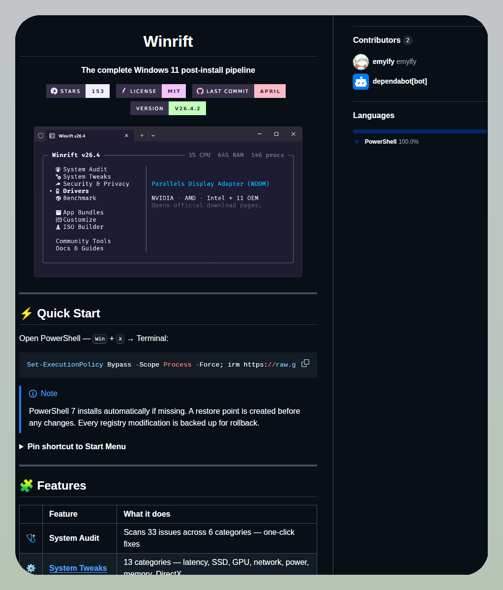Viewport: 503px width, 590px height.
Task: Click the Win keyboard key label
Action: (100, 339)
